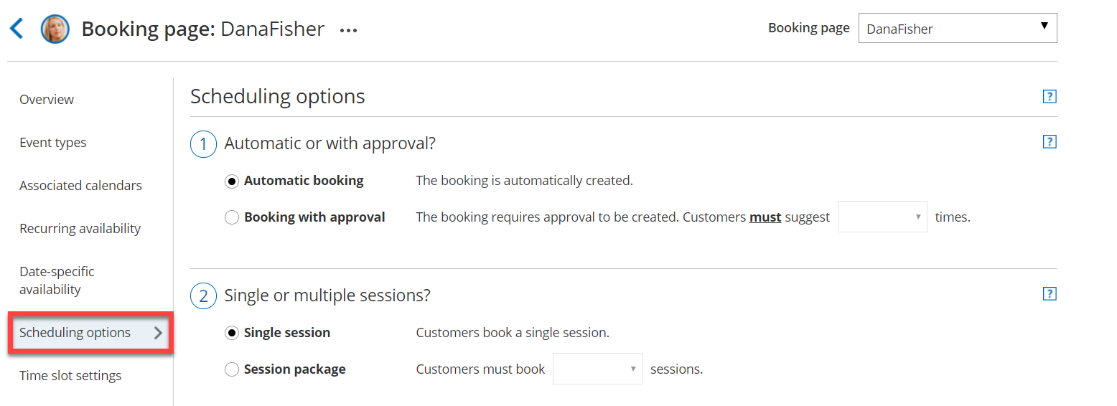The width and height of the screenshot is (1117, 406).
Task: Choose the Single session radio button
Action: pyautogui.click(x=232, y=333)
